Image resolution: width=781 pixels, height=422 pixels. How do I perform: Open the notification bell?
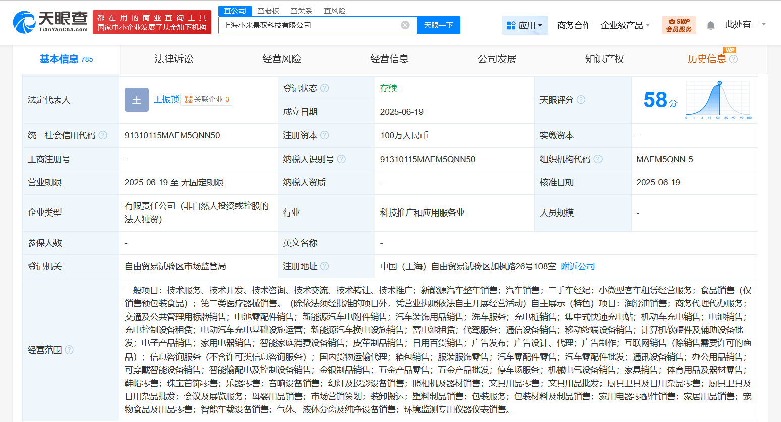[711, 25]
